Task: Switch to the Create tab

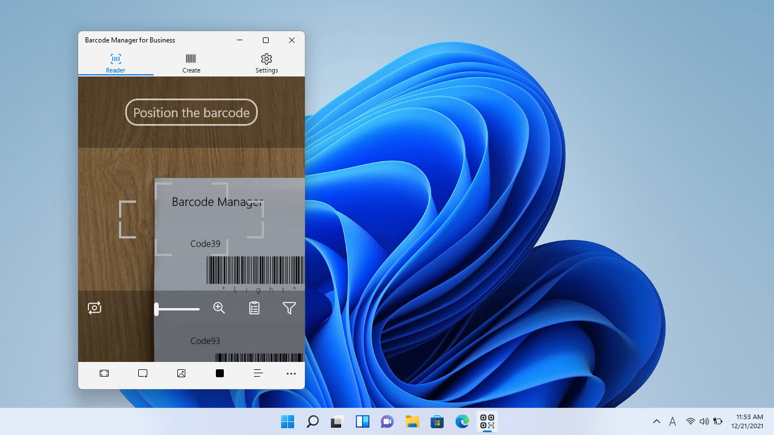Action: pyautogui.click(x=191, y=62)
